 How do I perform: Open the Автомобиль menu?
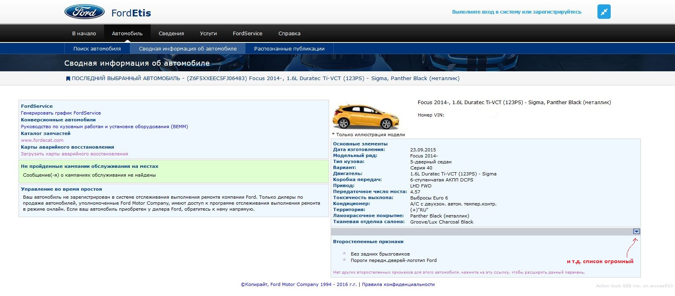(127, 34)
